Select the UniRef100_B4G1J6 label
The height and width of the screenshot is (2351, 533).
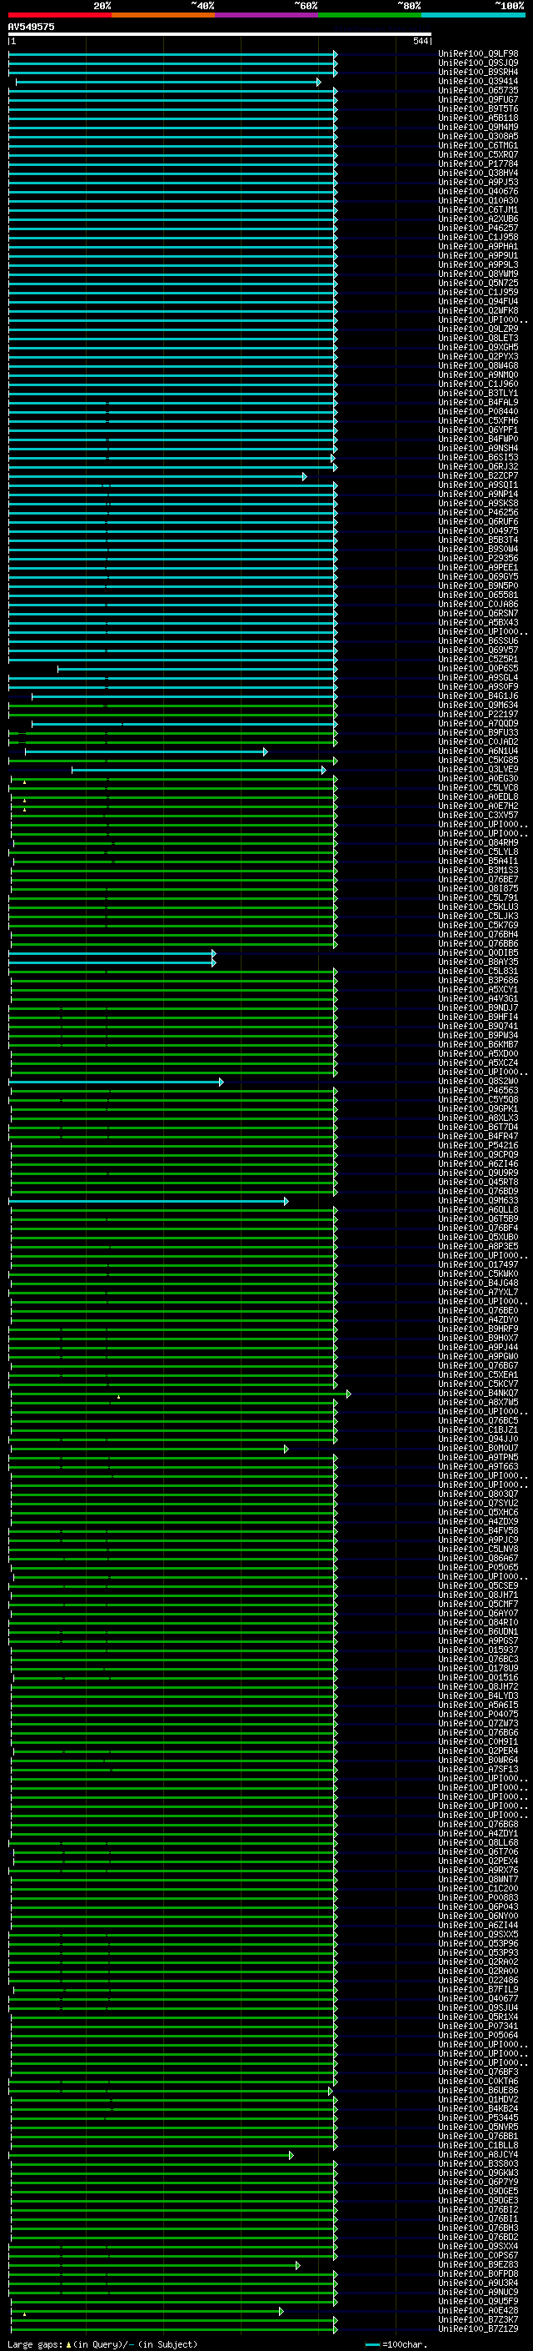[477, 696]
